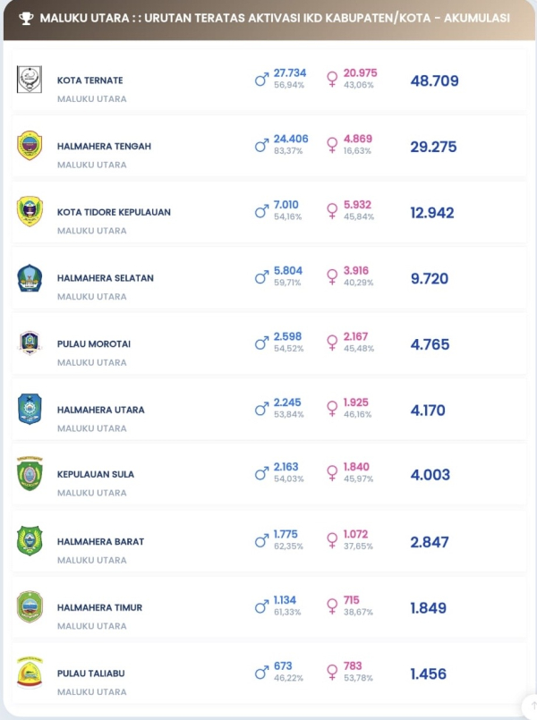The image size is (537, 720).
Task: Click the Pulau Morotai emblem
Action: click(30, 343)
